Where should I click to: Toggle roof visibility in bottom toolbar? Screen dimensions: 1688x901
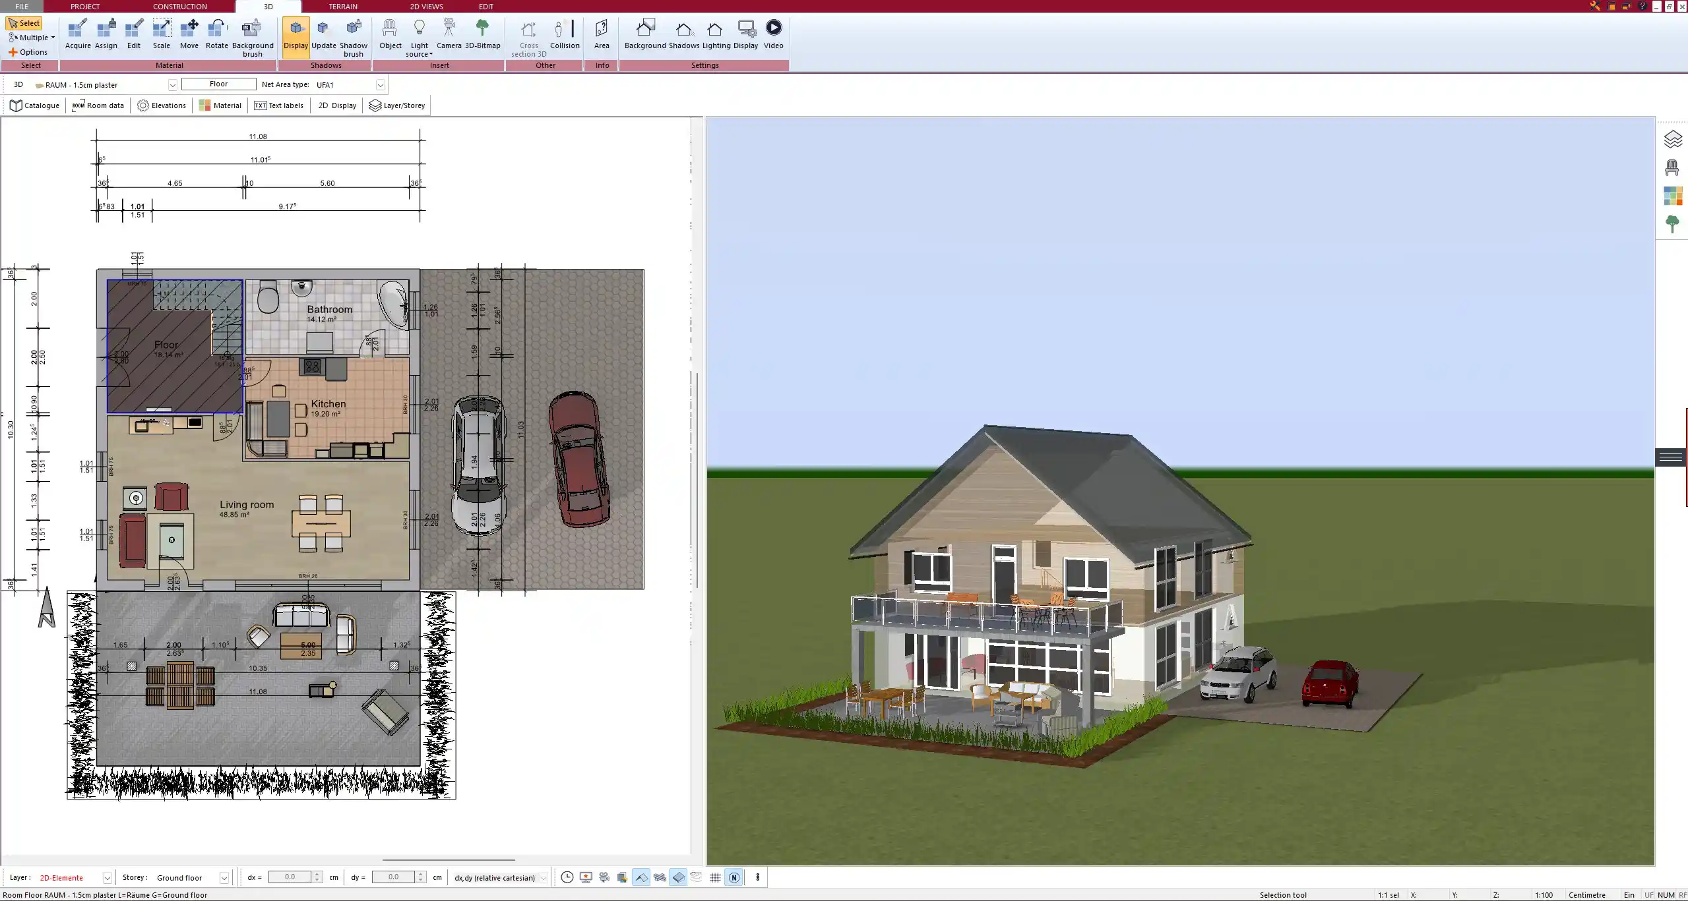[x=641, y=877]
